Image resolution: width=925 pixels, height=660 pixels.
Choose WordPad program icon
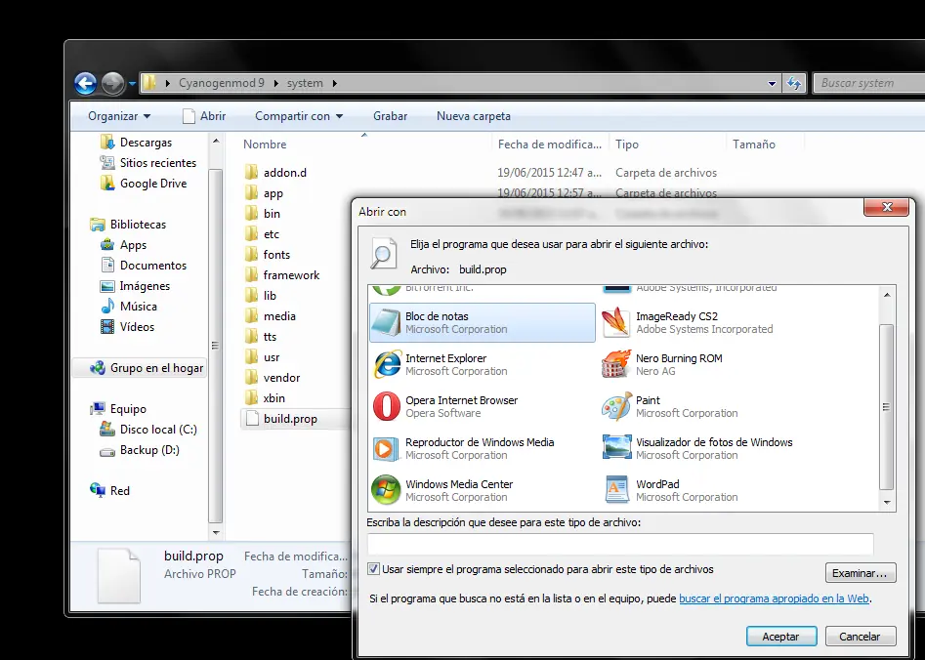point(616,490)
